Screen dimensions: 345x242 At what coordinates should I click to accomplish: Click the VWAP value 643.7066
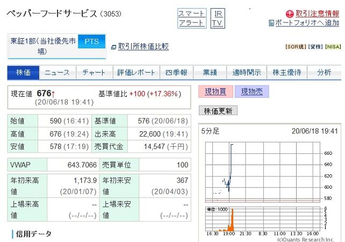(82, 165)
